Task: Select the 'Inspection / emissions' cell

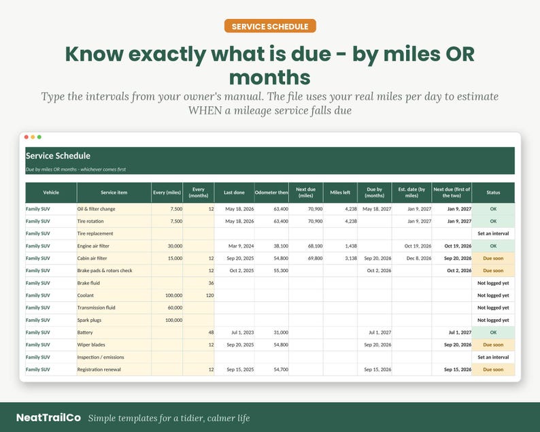Action: (114, 357)
